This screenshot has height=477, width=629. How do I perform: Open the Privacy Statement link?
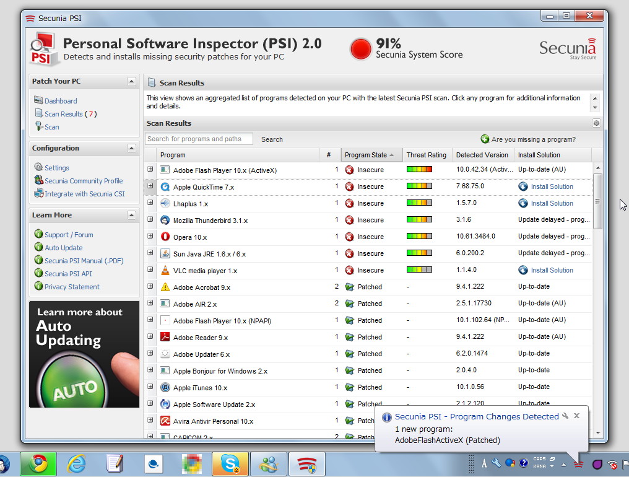72,287
